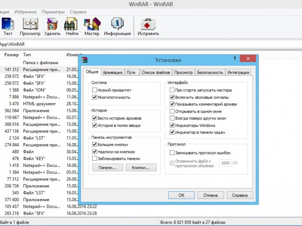
Task: Check При старте запускать мастера
Action: click(172, 90)
